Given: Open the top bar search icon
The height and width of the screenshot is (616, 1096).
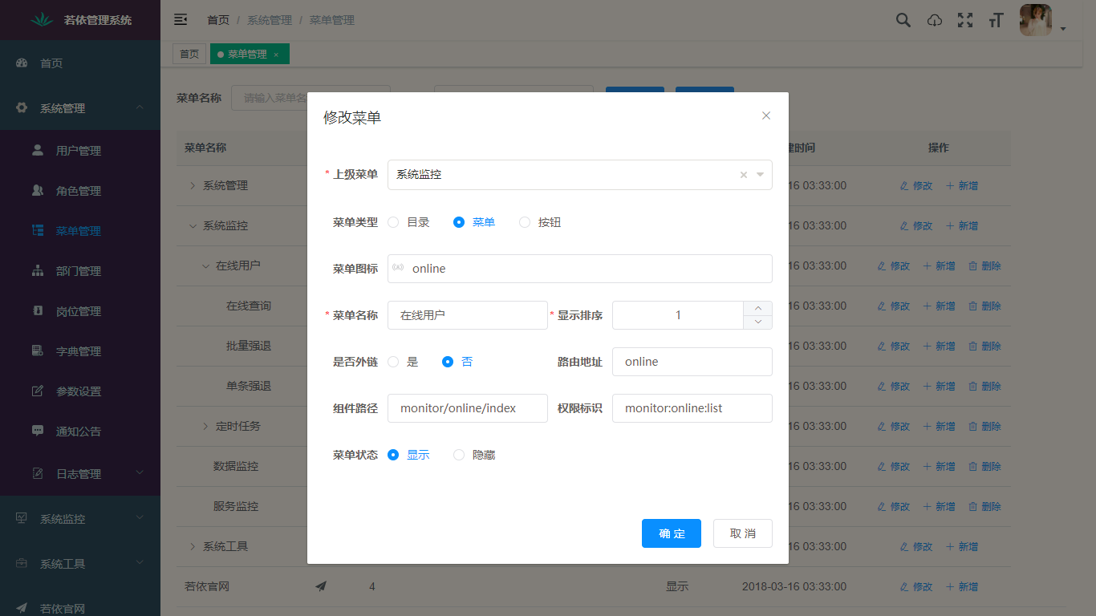Looking at the screenshot, I should click(903, 20).
